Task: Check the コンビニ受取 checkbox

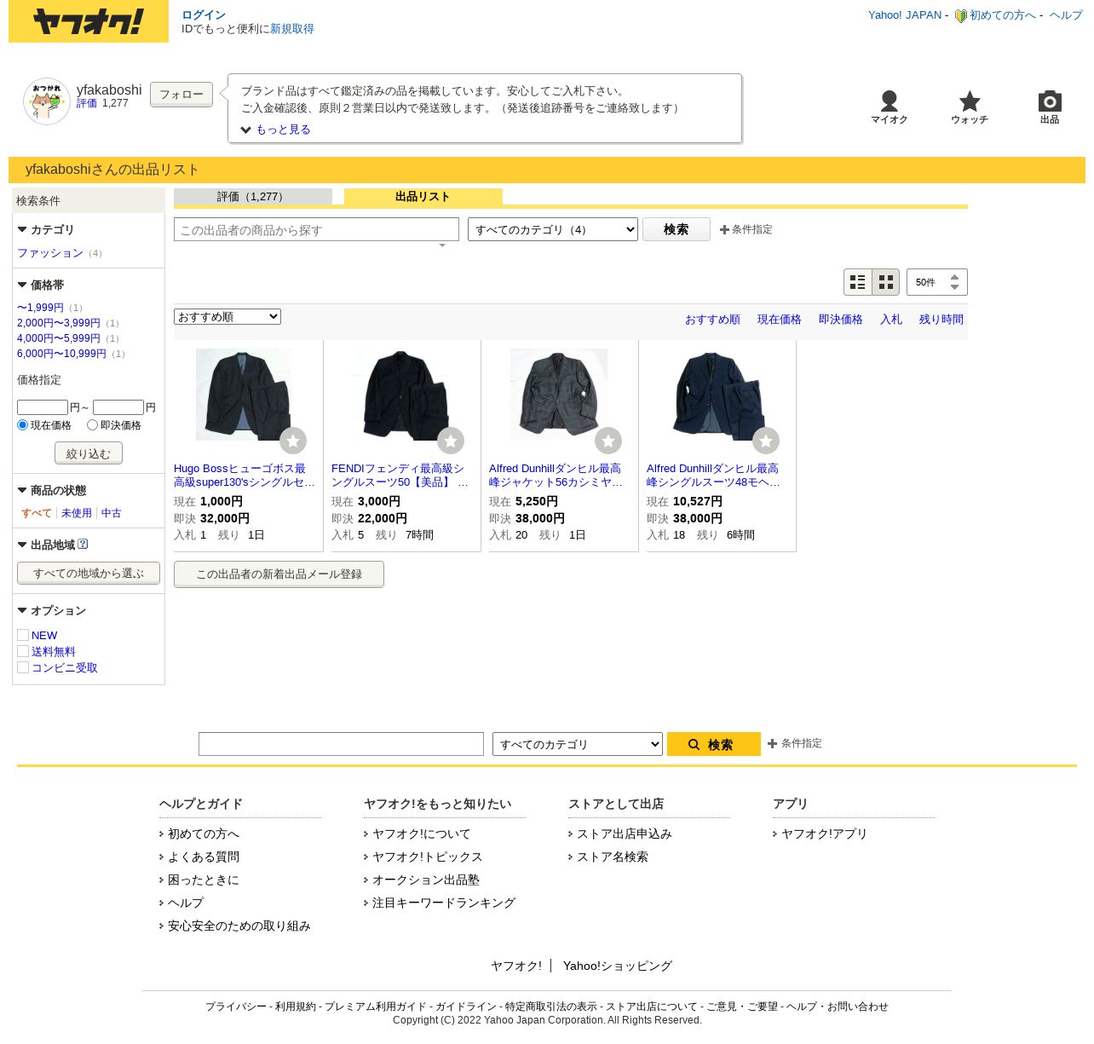Action: point(23,667)
